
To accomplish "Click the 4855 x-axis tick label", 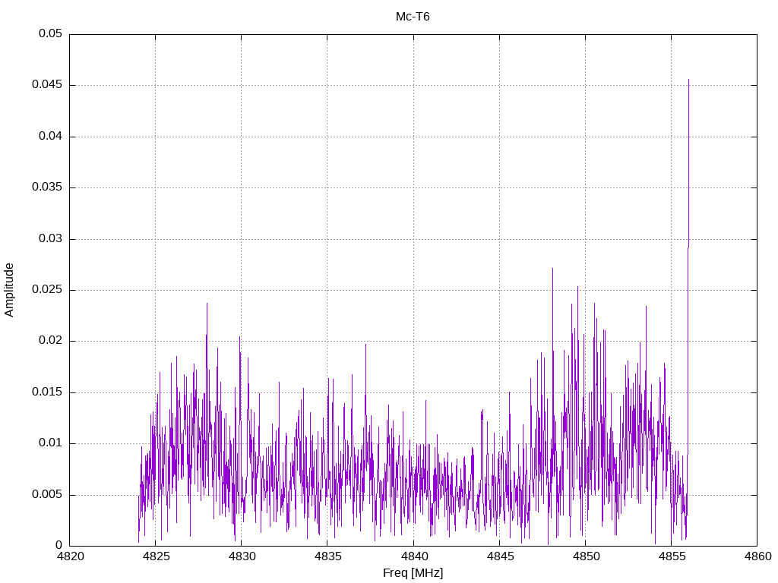I will point(672,556).
